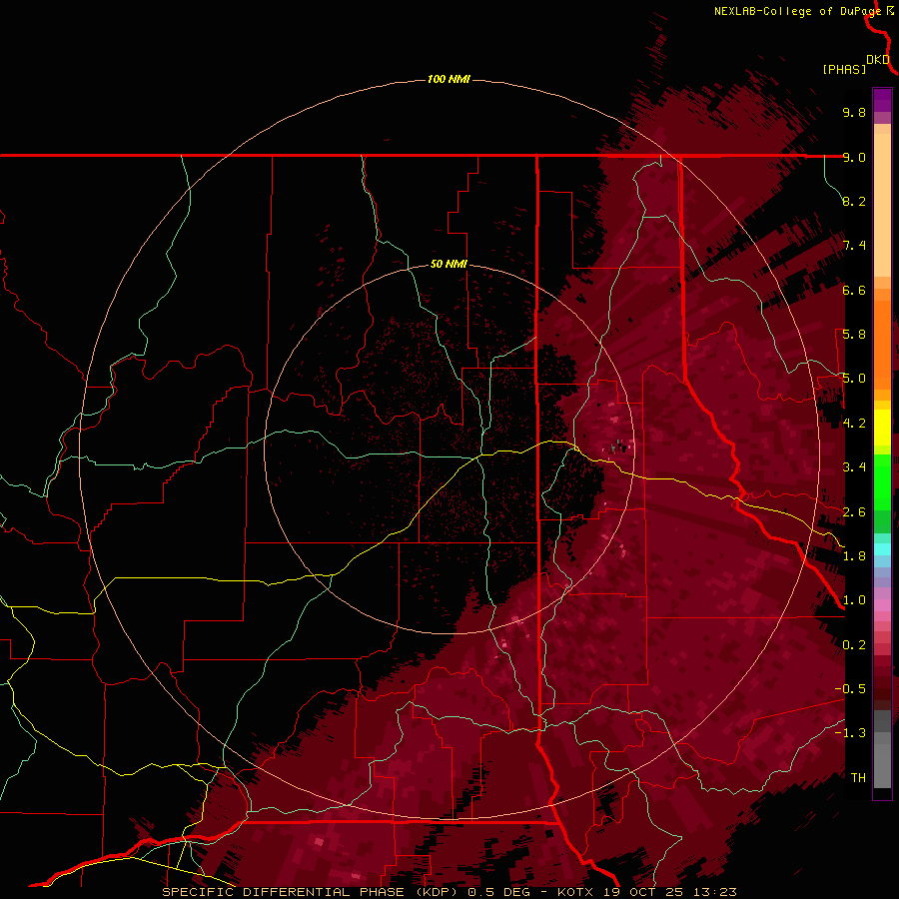
Task: Pick the purple band atop the color scale
Action: pos(882,100)
